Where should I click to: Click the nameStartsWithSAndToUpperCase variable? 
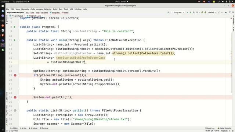[80, 58]
